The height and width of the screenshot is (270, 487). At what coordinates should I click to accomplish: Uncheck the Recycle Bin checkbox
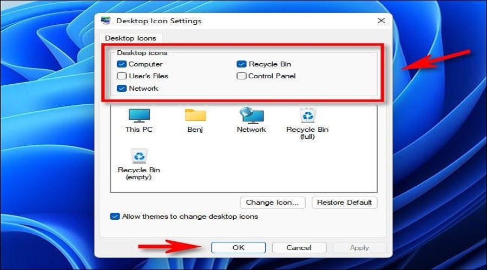241,64
